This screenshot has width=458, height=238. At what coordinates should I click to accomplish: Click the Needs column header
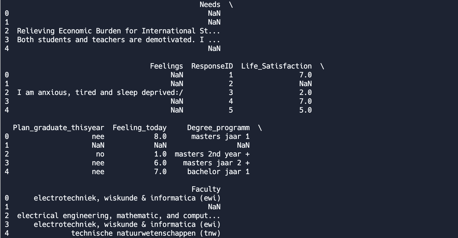pyautogui.click(x=210, y=5)
